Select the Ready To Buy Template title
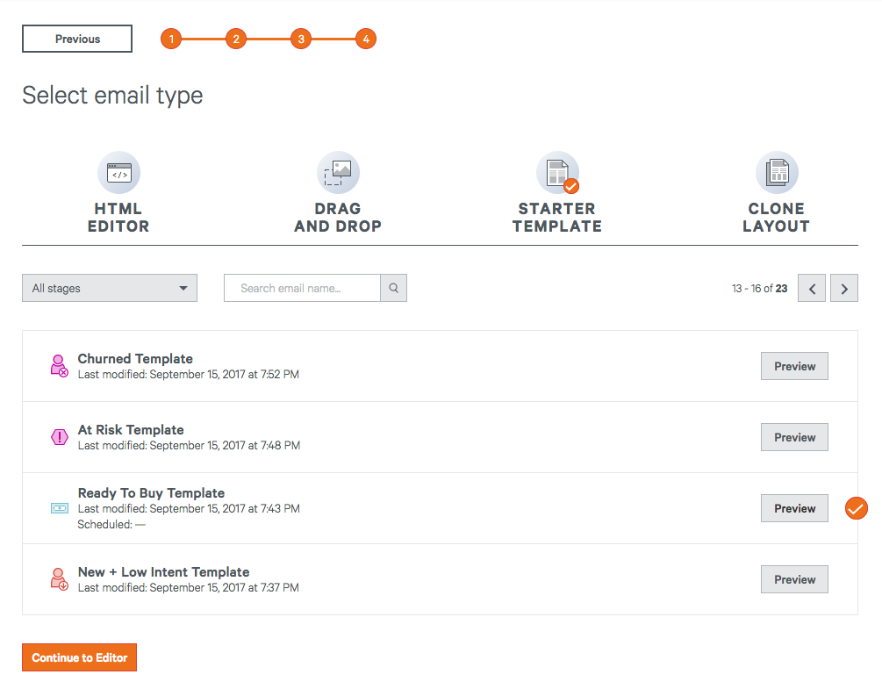This screenshot has height=696, width=882. (x=151, y=493)
